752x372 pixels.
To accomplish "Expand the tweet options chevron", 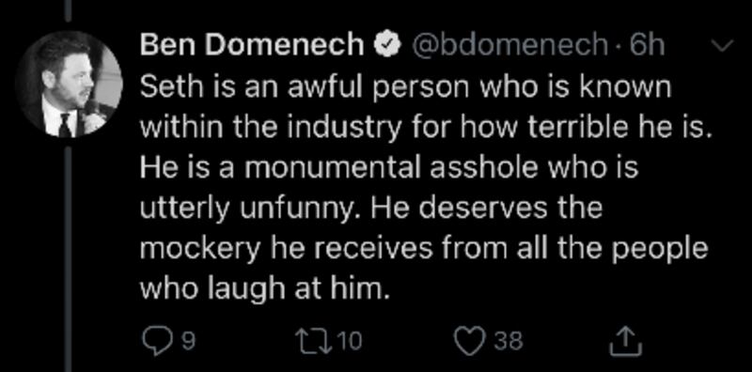I will pyautogui.click(x=720, y=46).
